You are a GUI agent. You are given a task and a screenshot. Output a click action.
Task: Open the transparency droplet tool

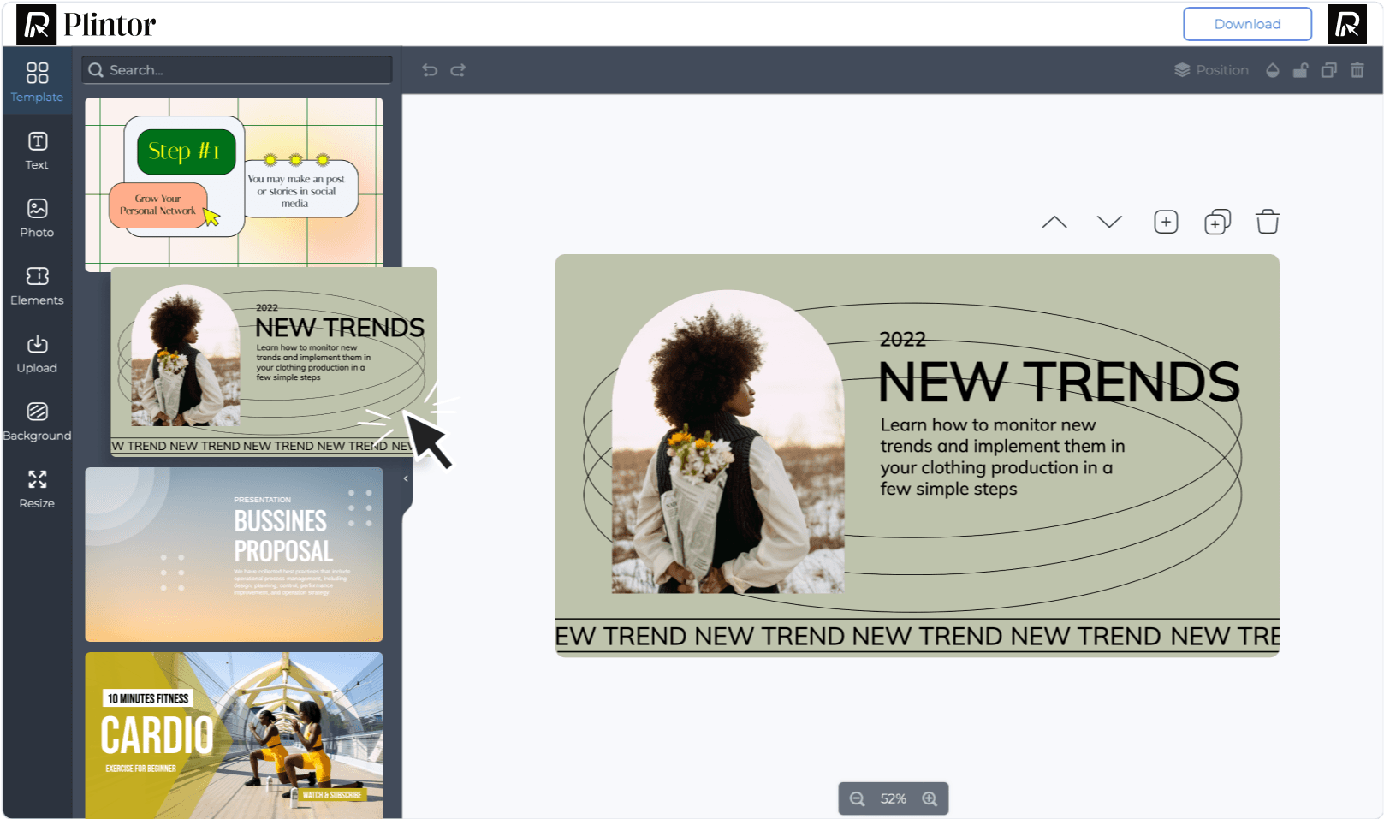tap(1273, 70)
